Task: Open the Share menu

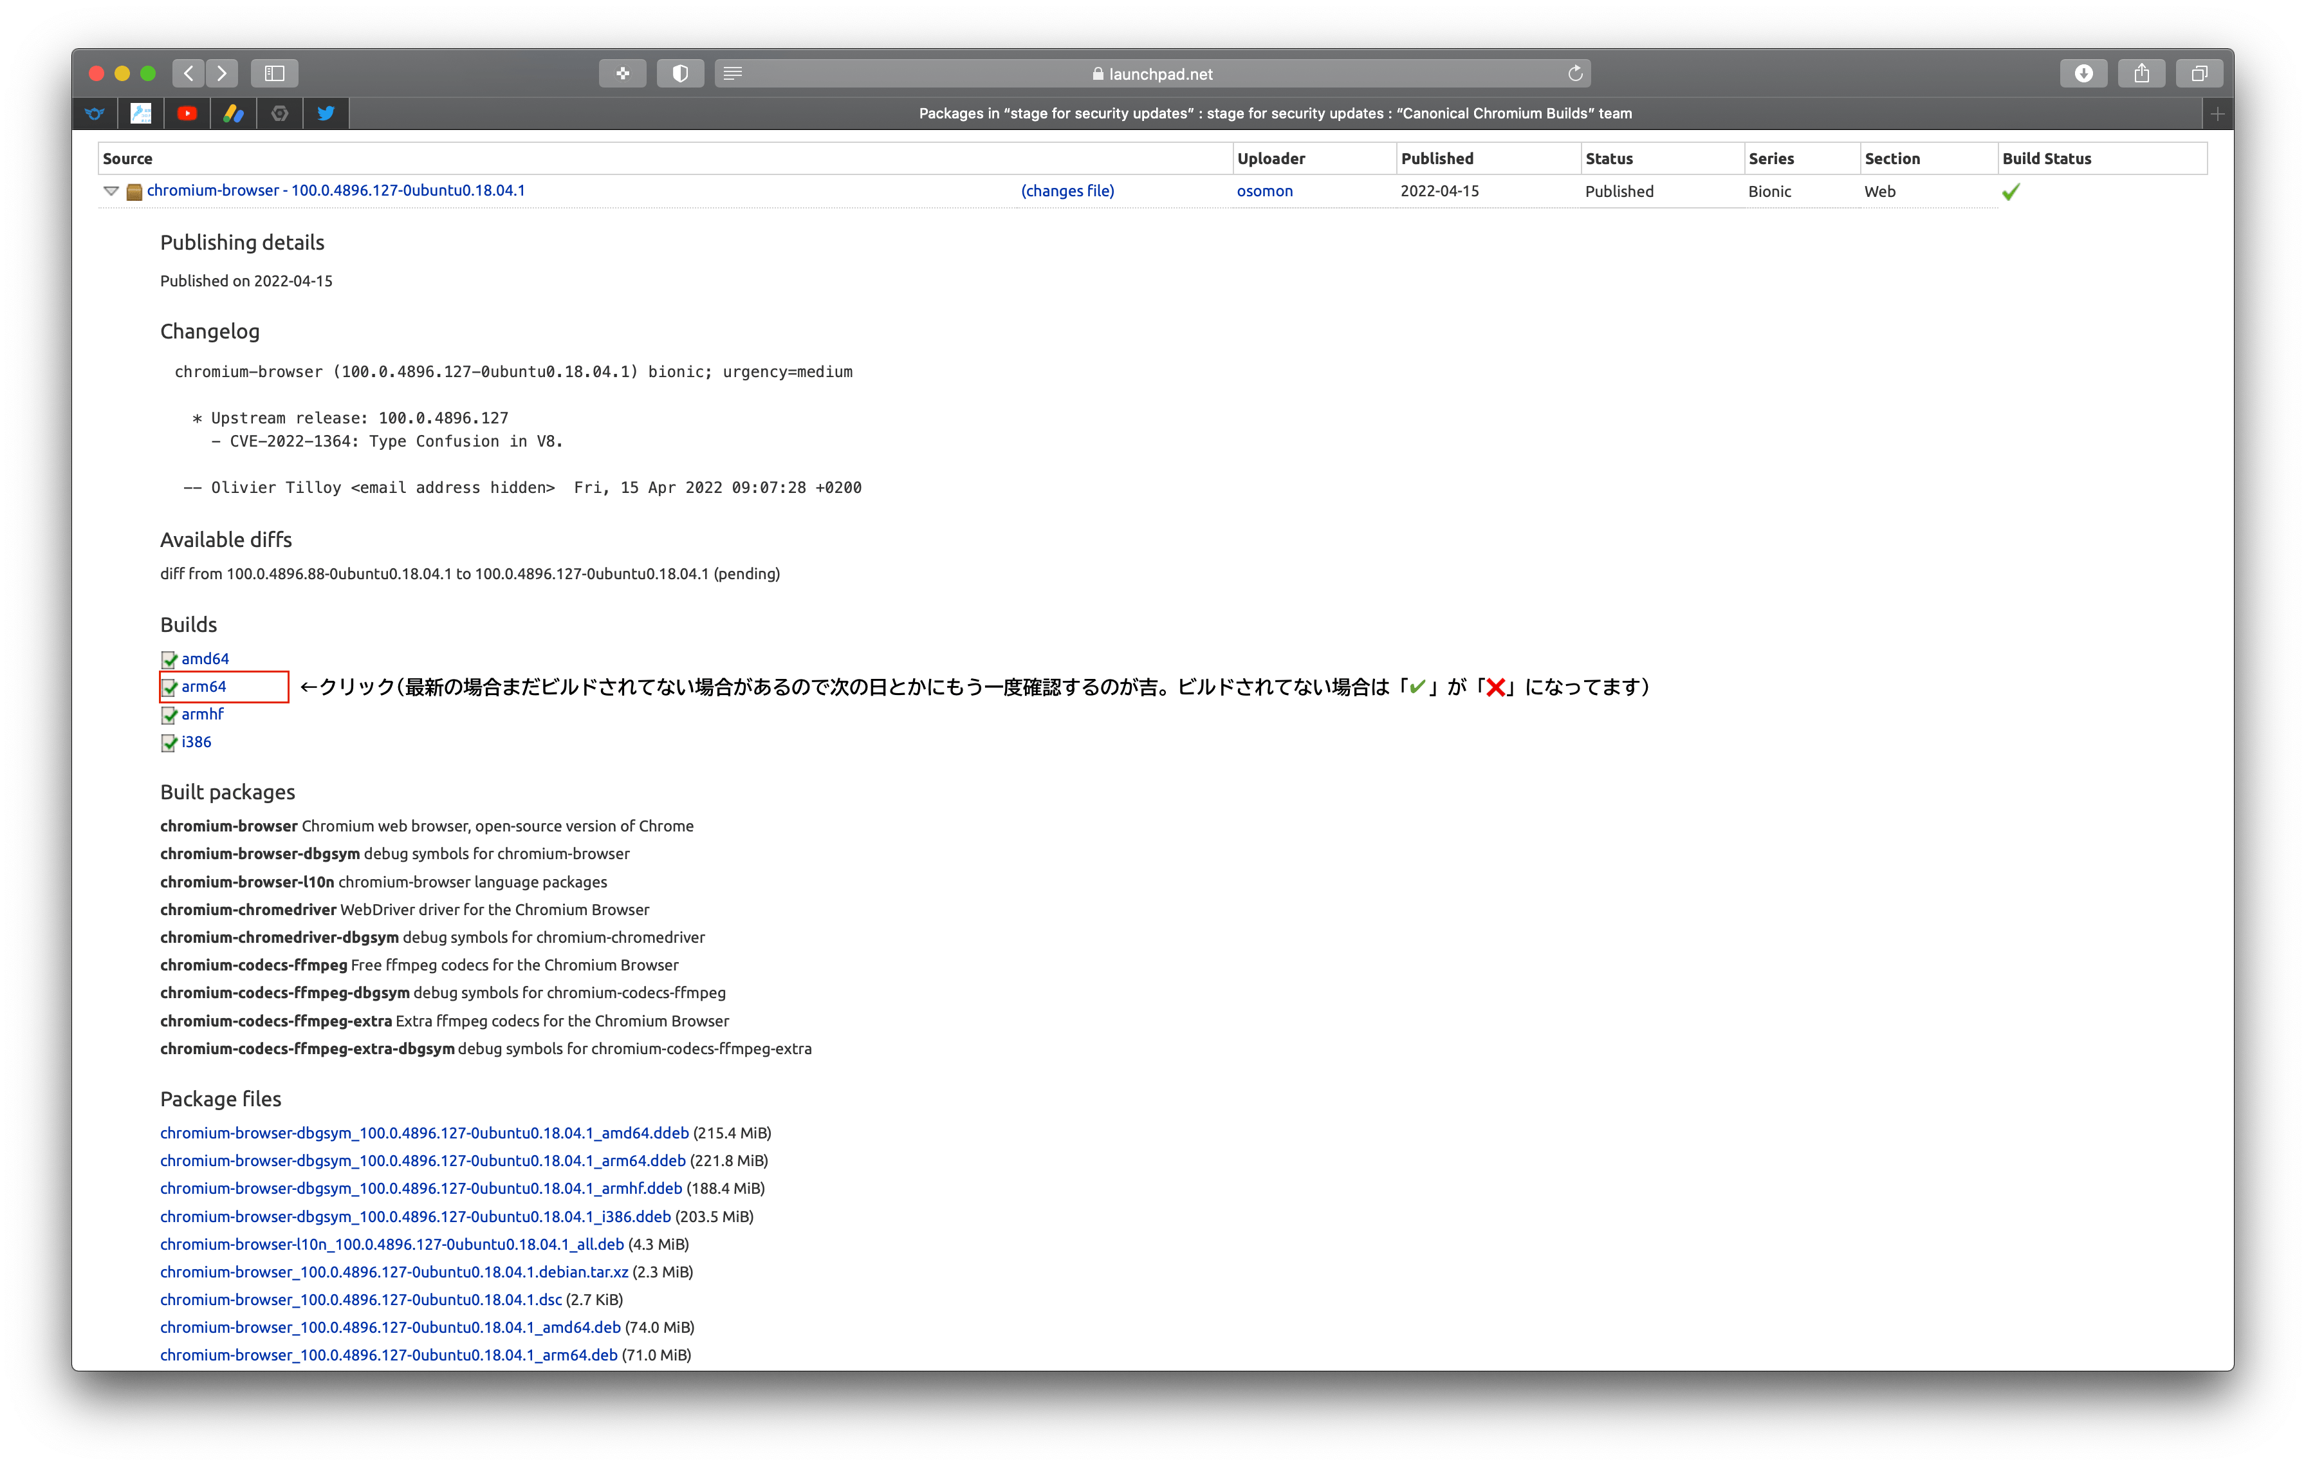Action: click(2141, 73)
